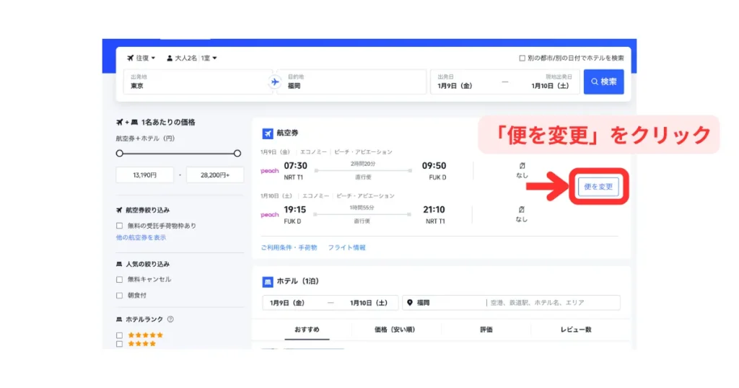
Task: Open the フライト情報 link
Action: (x=346, y=247)
